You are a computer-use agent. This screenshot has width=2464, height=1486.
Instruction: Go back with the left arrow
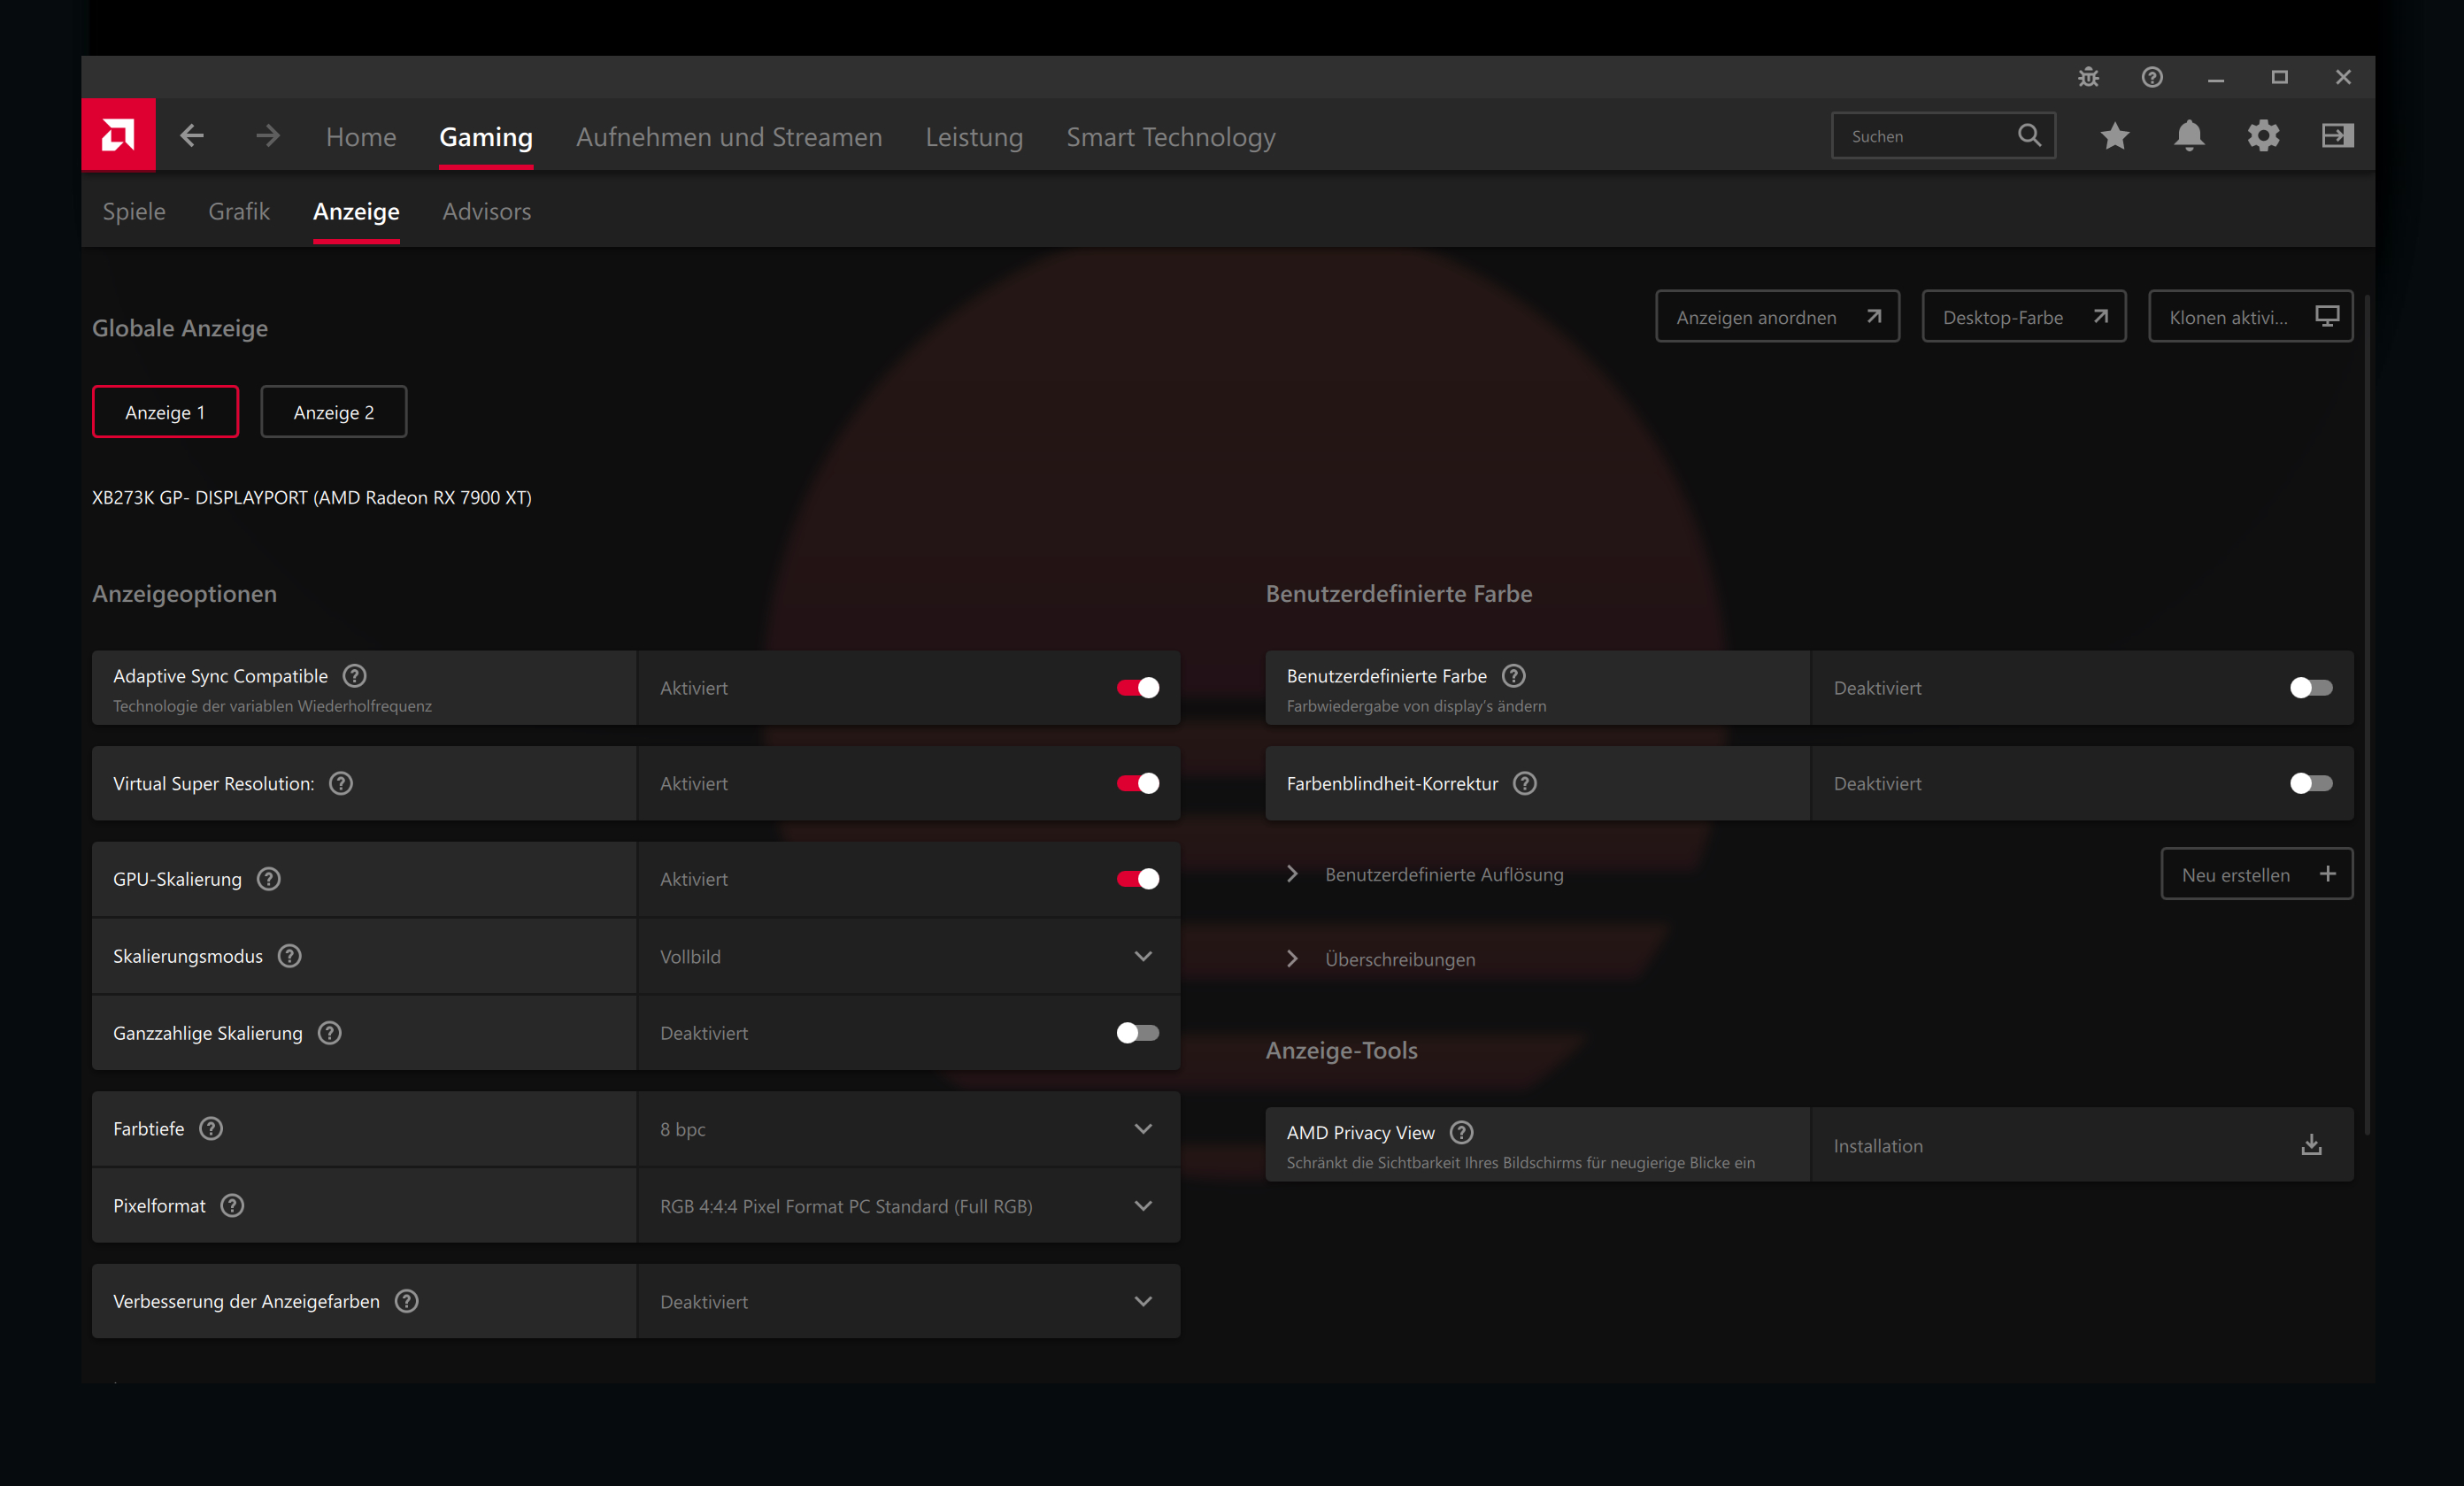(192, 136)
